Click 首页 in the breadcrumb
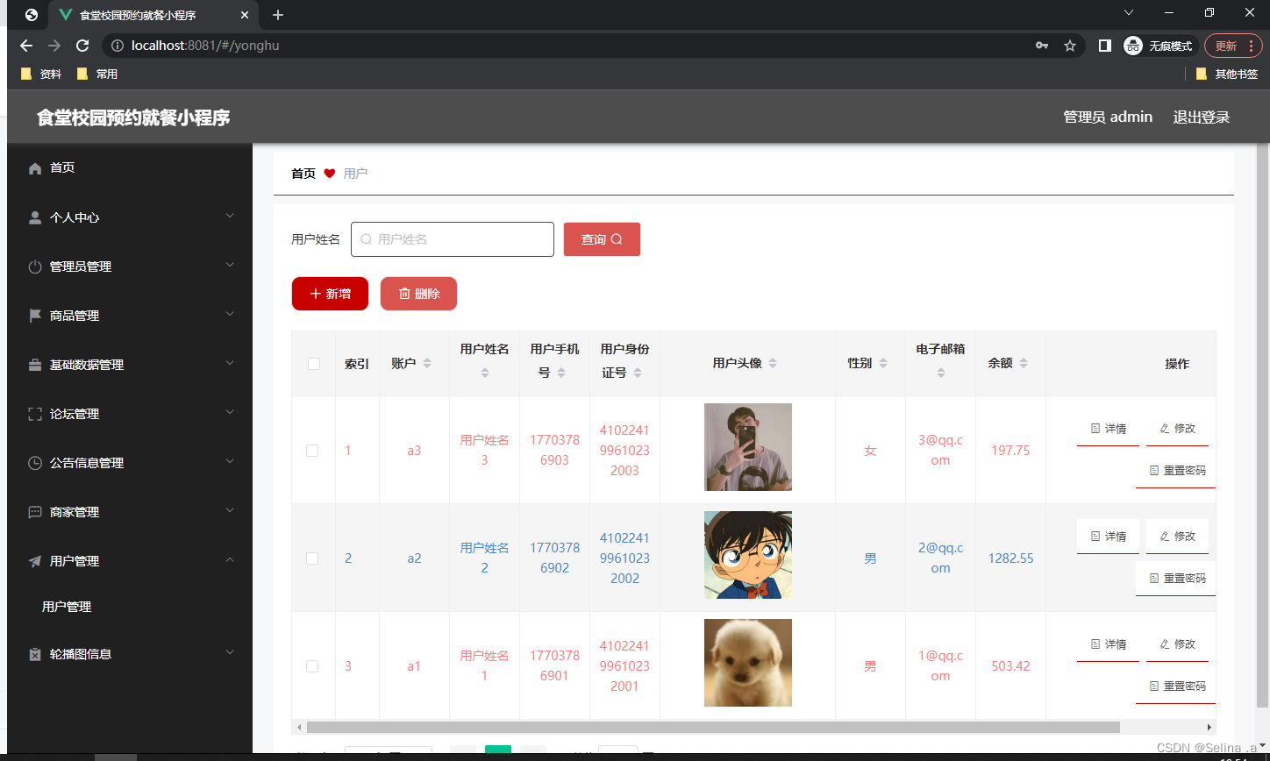 [x=303, y=174]
